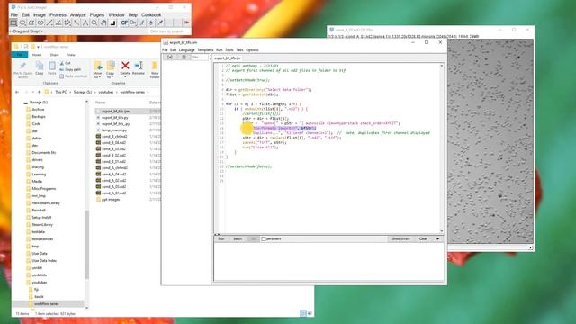Open the script editor Language menu

coord(186,50)
